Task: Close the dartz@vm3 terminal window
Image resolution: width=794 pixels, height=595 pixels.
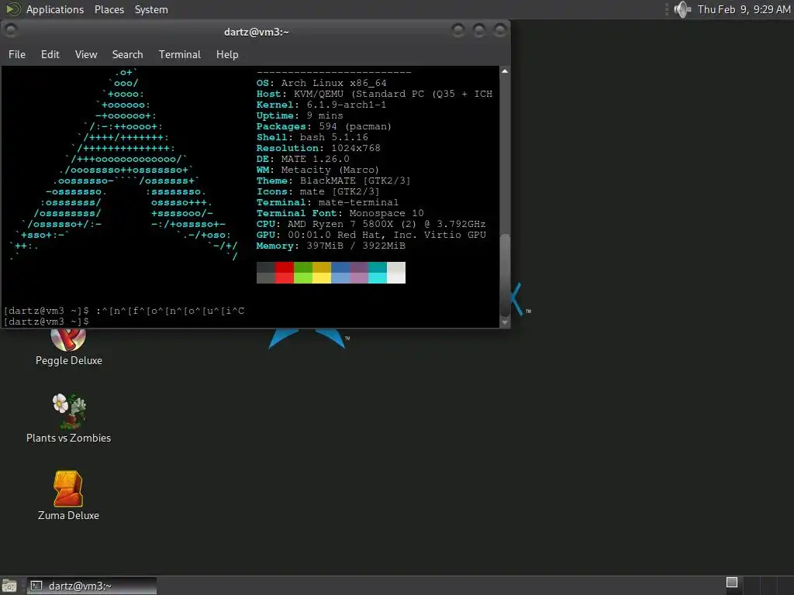Action: tap(500, 31)
